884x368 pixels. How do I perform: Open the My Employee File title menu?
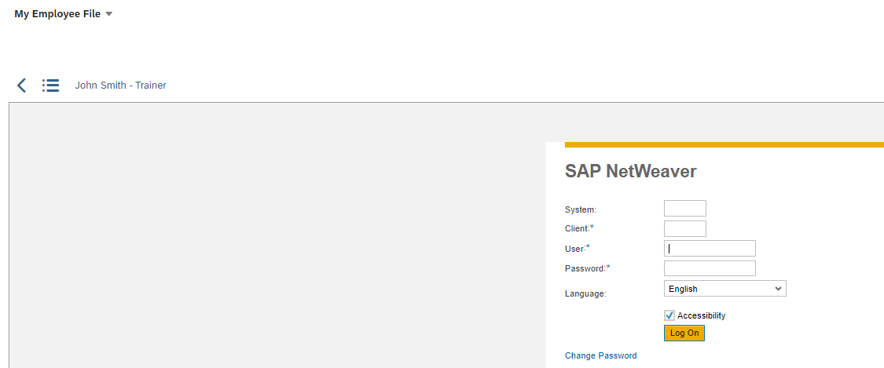click(x=57, y=14)
